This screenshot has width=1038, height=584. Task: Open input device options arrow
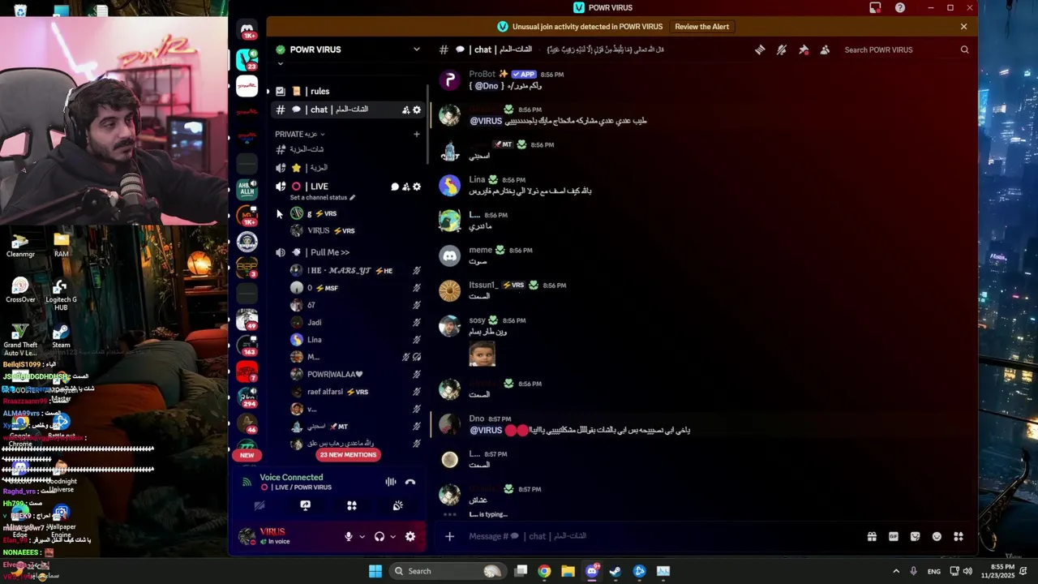(x=362, y=536)
